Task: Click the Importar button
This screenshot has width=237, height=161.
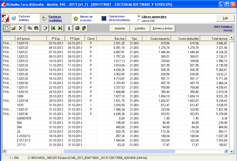Action: point(120,28)
